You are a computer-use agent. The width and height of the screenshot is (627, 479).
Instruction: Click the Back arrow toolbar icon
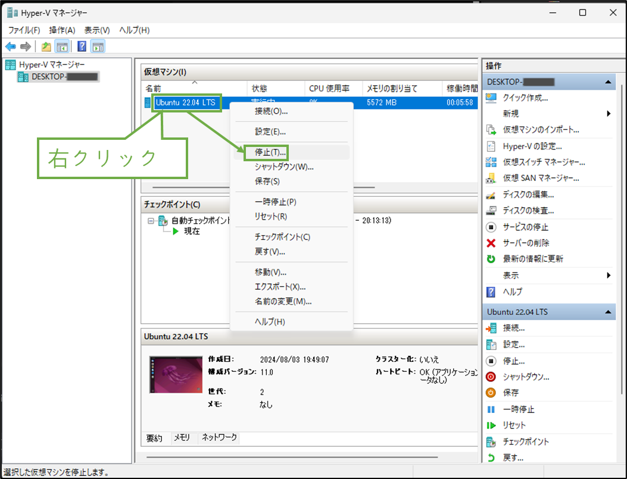[x=11, y=47]
